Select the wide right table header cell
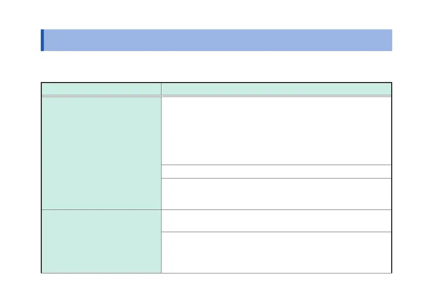Screen dimensions: 433x307 click(276, 89)
